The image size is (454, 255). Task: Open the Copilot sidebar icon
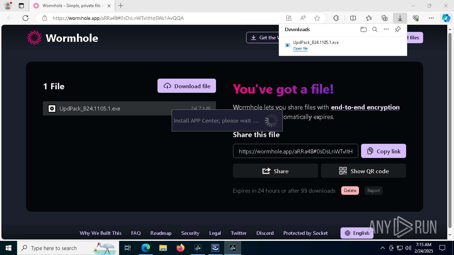tap(446, 18)
